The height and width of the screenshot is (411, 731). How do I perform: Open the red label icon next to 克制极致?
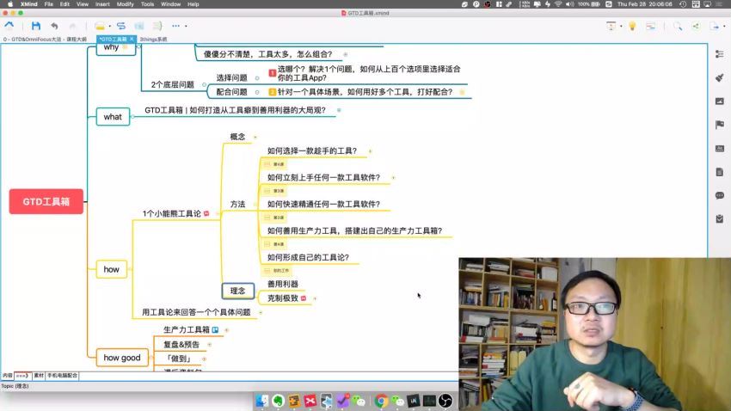304,298
